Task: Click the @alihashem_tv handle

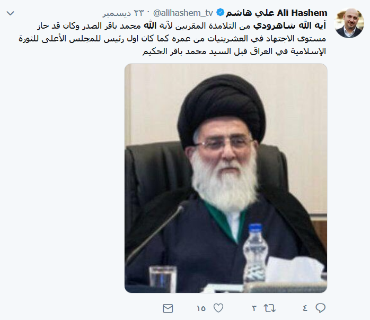Action: 183,13
